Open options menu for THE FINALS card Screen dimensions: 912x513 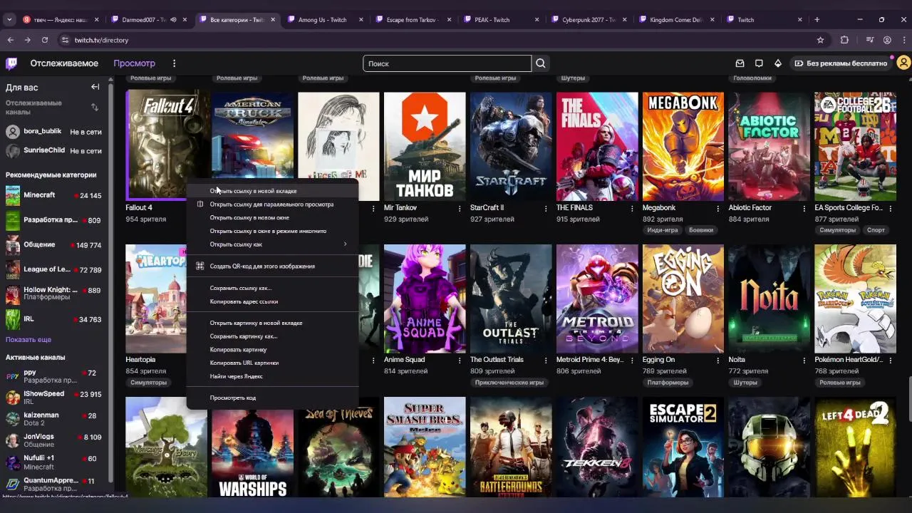tap(632, 208)
